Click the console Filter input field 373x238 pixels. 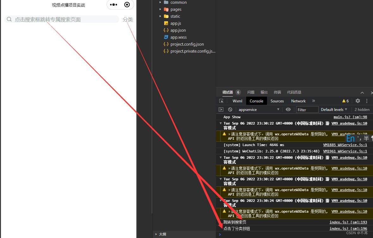click(x=307, y=110)
